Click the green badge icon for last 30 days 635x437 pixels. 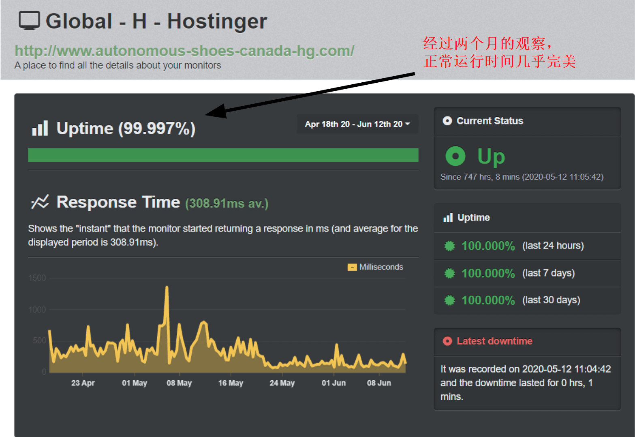pyautogui.click(x=449, y=300)
